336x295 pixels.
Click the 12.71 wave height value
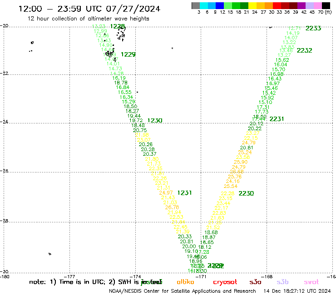294,28
